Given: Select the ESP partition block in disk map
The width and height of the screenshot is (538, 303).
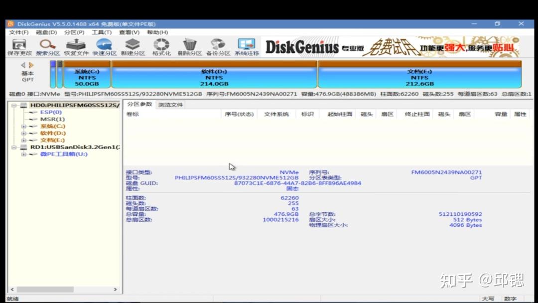Looking at the screenshot, I should tap(53, 74).
